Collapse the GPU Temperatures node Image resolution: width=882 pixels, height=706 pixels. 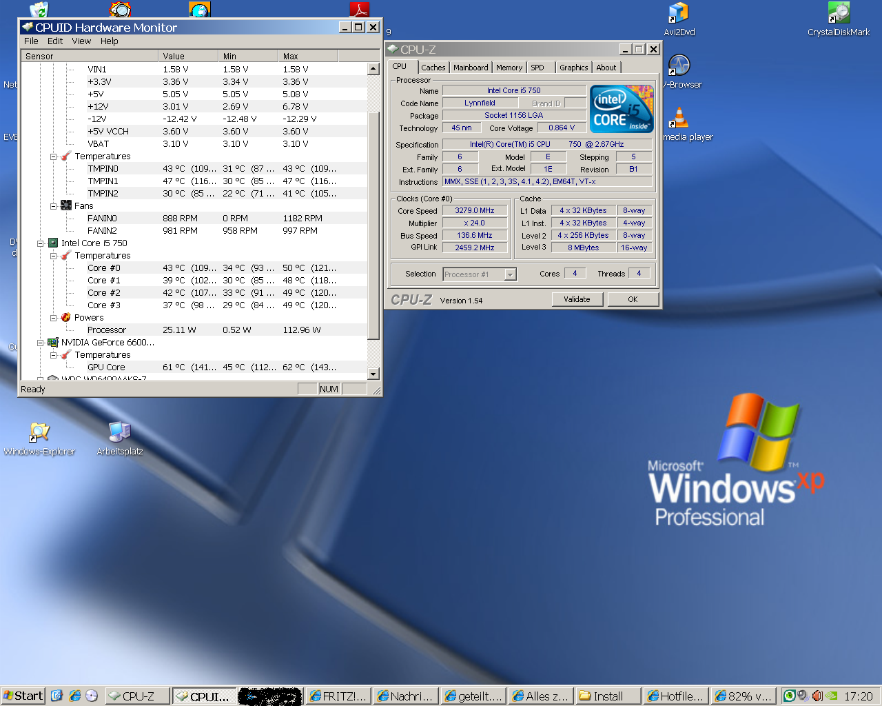tap(53, 354)
